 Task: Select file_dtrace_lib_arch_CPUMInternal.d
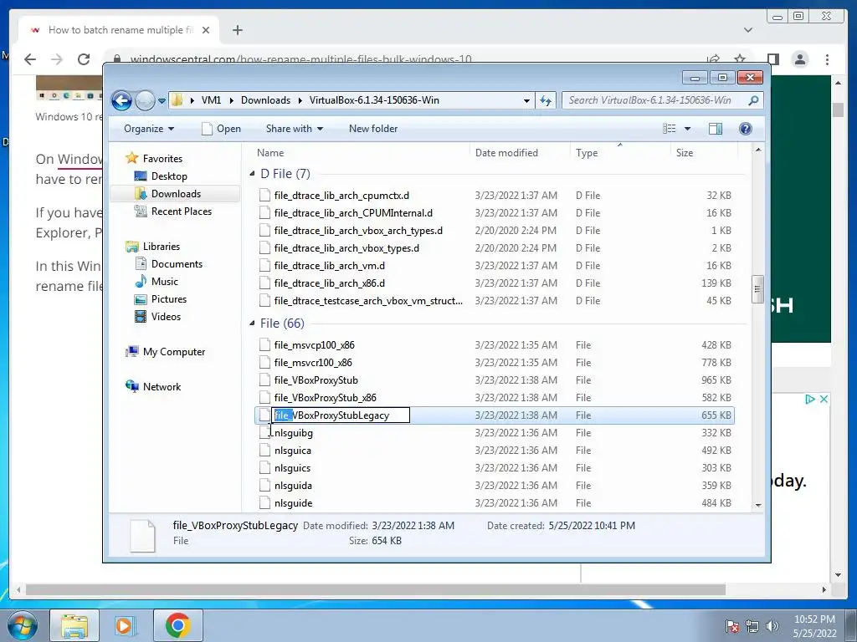tap(353, 213)
